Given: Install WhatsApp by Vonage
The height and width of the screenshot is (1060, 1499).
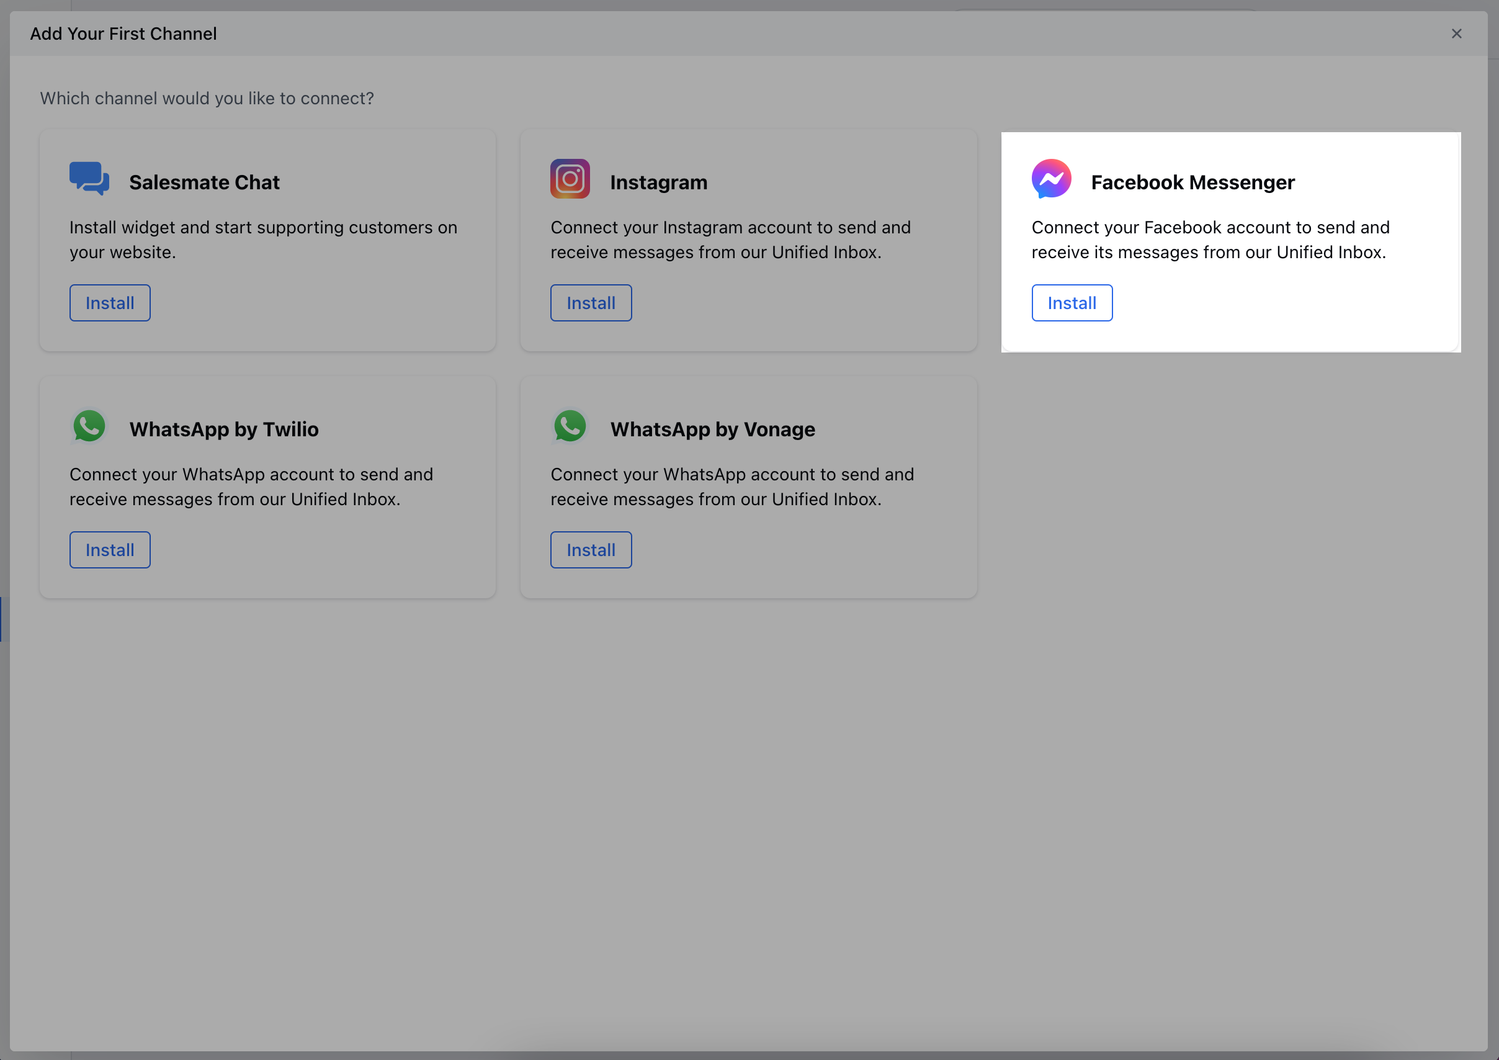Looking at the screenshot, I should (591, 550).
